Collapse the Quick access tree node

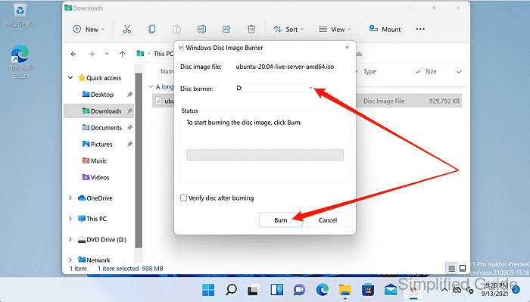70,78
